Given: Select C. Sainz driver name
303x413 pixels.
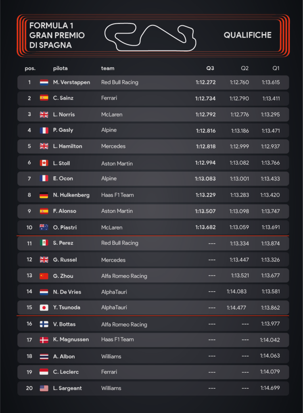Looking at the screenshot, I should (x=63, y=98).
